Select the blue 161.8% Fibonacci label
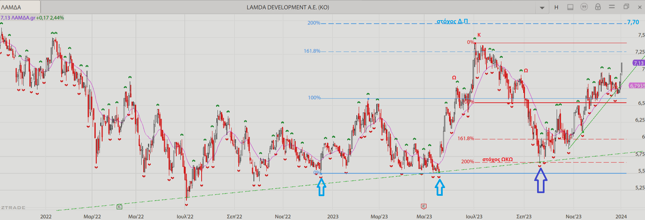Viewport: 645px width, 220px height. [312, 51]
